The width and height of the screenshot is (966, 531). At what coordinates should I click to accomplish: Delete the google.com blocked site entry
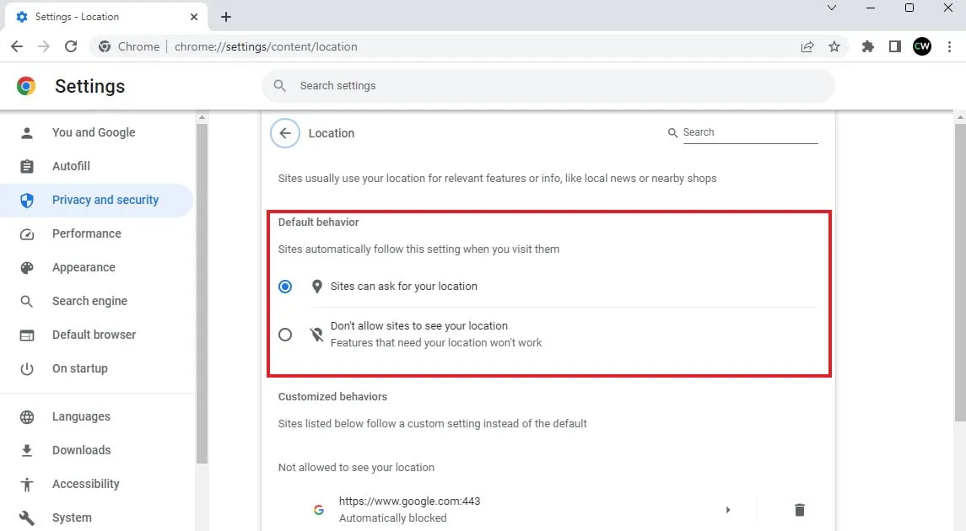799,509
